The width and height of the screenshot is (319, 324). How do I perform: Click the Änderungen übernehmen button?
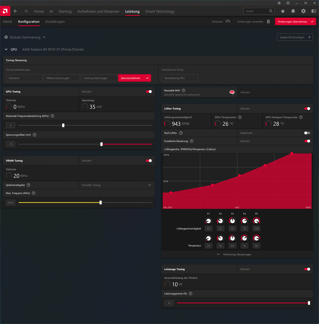point(295,22)
